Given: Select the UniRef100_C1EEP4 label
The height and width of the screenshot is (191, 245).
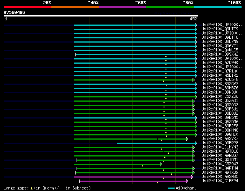Looking at the screenshot, I should (x=220, y=181).
